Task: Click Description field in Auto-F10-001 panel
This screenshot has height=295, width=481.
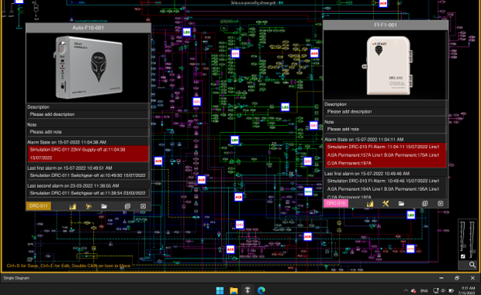Action: [x=88, y=114]
